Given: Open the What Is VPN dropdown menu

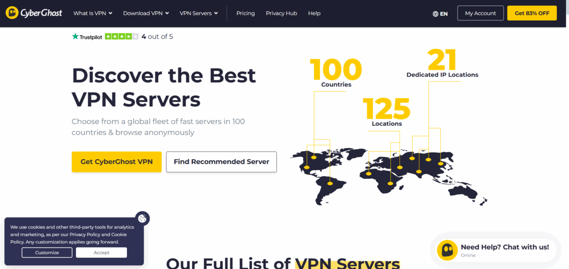Looking at the screenshot, I should (x=93, y=13).
